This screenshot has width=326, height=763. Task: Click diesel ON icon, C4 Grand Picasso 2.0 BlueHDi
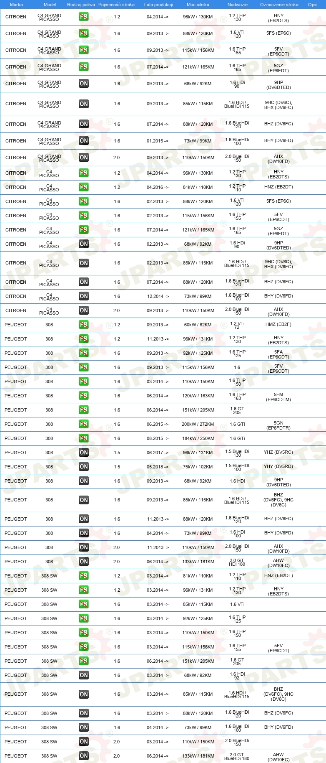(84, 158)
